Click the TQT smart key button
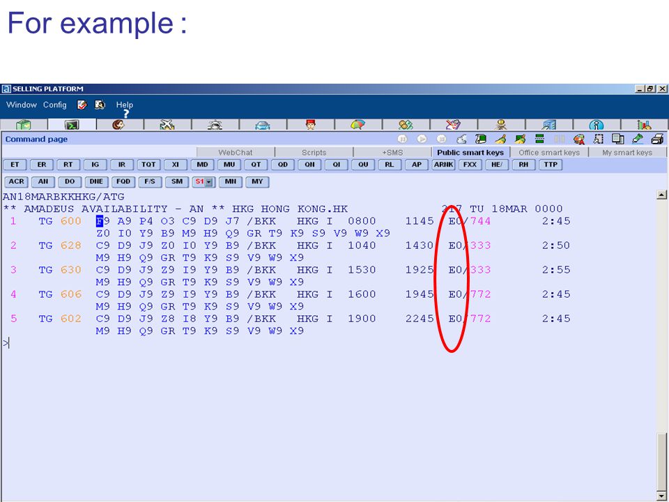 (x=148, y=165)
